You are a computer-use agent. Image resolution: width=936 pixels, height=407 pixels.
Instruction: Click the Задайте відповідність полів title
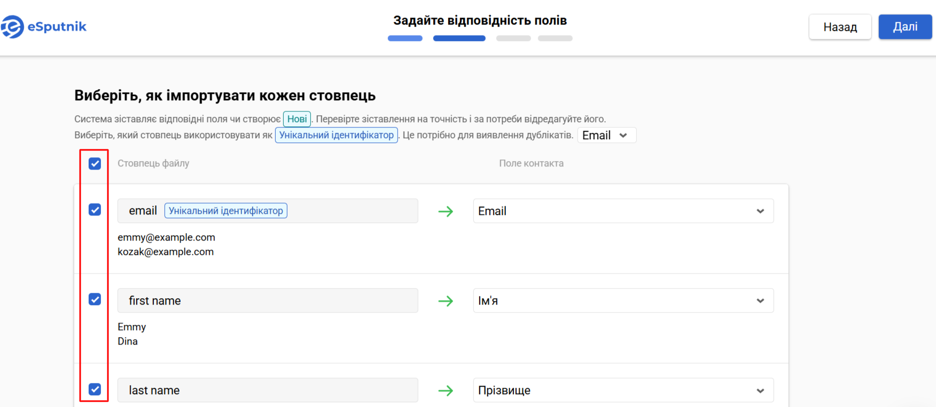[x=480, y=20]
